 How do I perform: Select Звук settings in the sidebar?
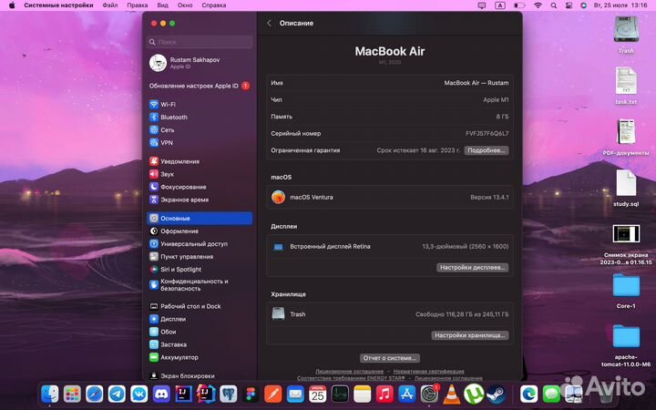(x=162, y=174)
